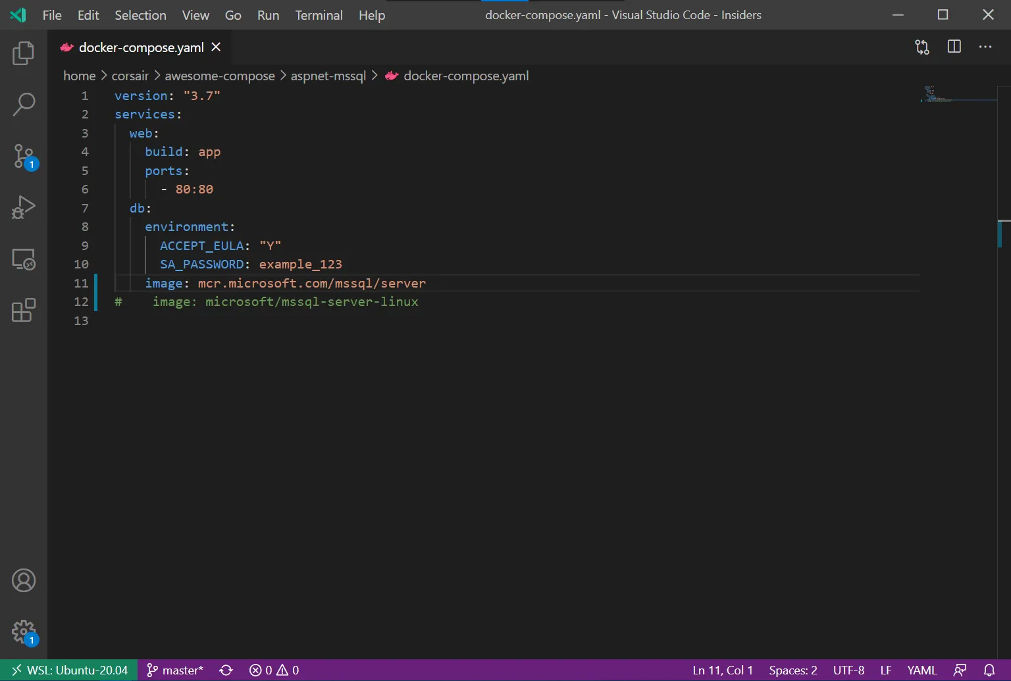Select the YAML language mode indicator
The height and width of the screenshot is (681, 1011).
pos(921,670)
